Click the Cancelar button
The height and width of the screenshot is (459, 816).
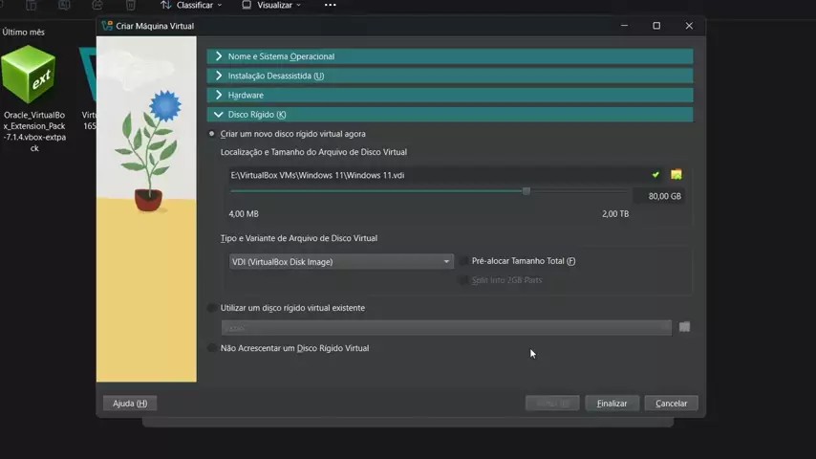[x=672, y=404]
